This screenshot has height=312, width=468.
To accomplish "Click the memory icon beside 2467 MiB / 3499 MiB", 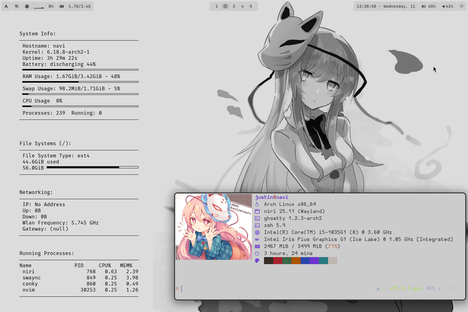I will [257, 246].
